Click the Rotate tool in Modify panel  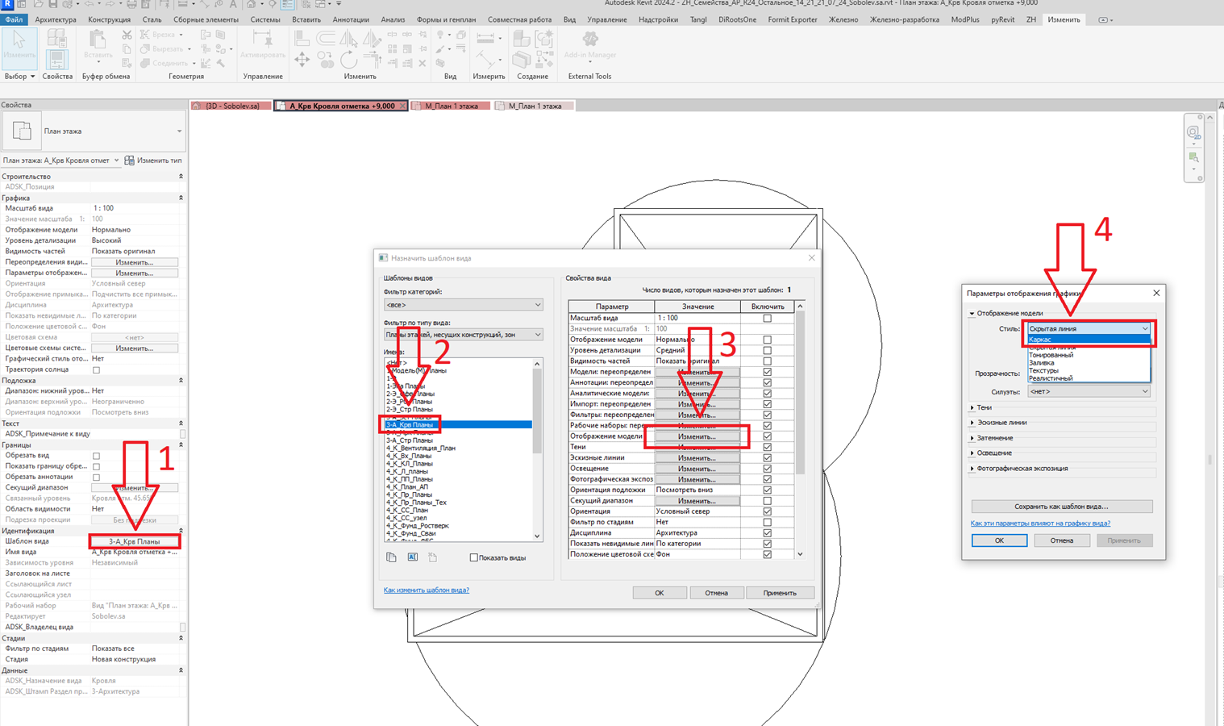pos(348,59)
